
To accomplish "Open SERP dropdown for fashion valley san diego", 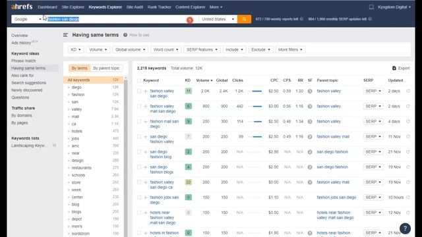I will click(373, 91).
